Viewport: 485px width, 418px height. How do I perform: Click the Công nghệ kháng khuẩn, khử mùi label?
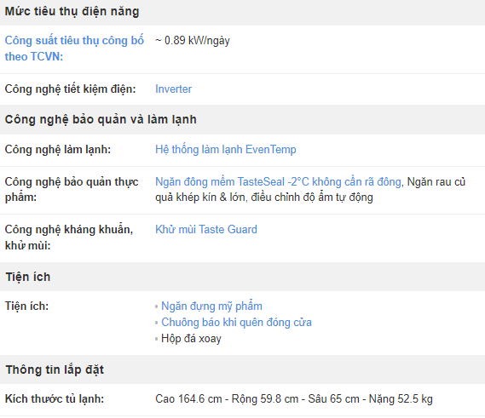[69, 238]
